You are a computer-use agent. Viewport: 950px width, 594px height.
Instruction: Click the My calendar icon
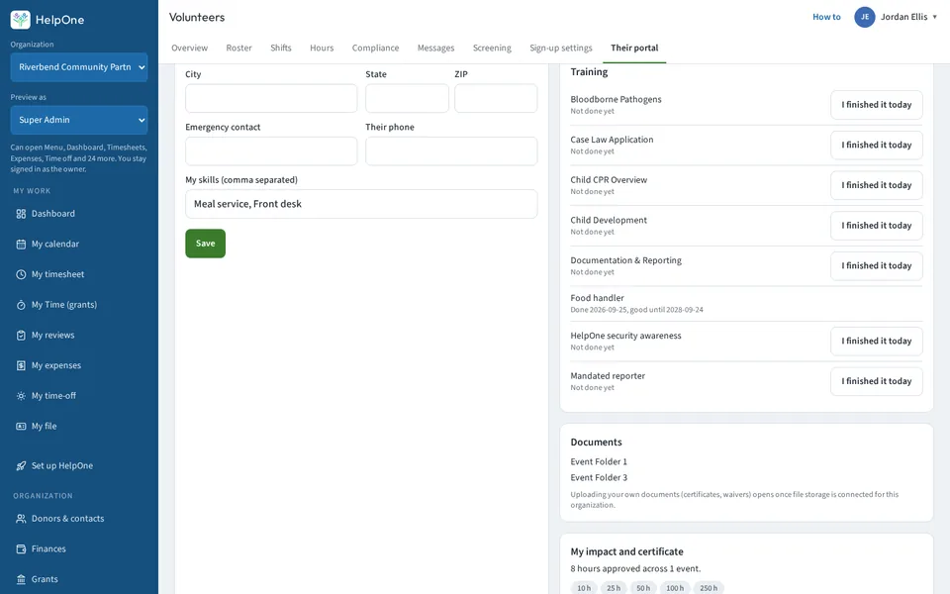point(21,245)
